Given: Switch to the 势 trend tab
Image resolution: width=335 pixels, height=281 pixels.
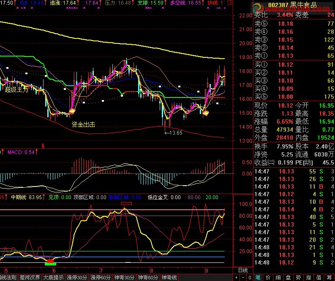Looking at the screenshot, I should [x=299, y=278].
